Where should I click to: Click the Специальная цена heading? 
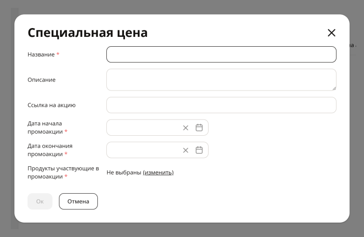pyautogui.click(x=88, y=32)
